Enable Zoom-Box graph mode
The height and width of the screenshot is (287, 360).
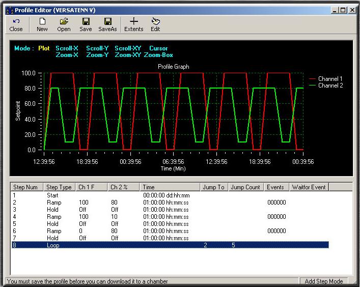(158, 55)
